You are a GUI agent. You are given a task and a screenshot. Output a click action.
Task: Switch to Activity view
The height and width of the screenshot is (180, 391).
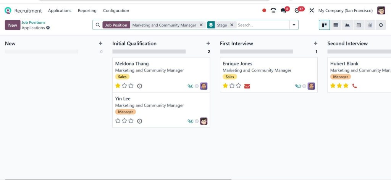381,25
